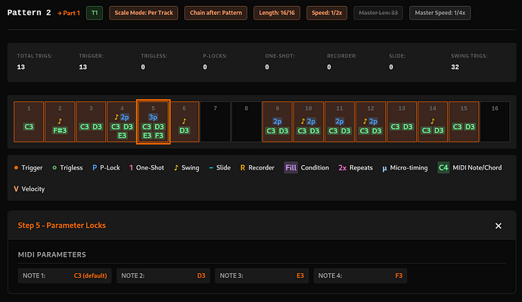Select empty step 16
This screenshot has height=302, width=522.
click(495, 122)
